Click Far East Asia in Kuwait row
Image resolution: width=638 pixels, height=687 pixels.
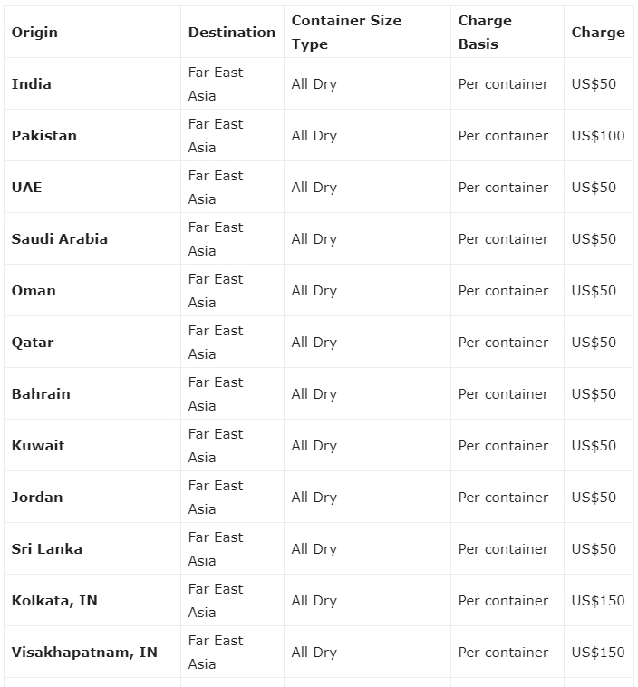coord(216,446)
